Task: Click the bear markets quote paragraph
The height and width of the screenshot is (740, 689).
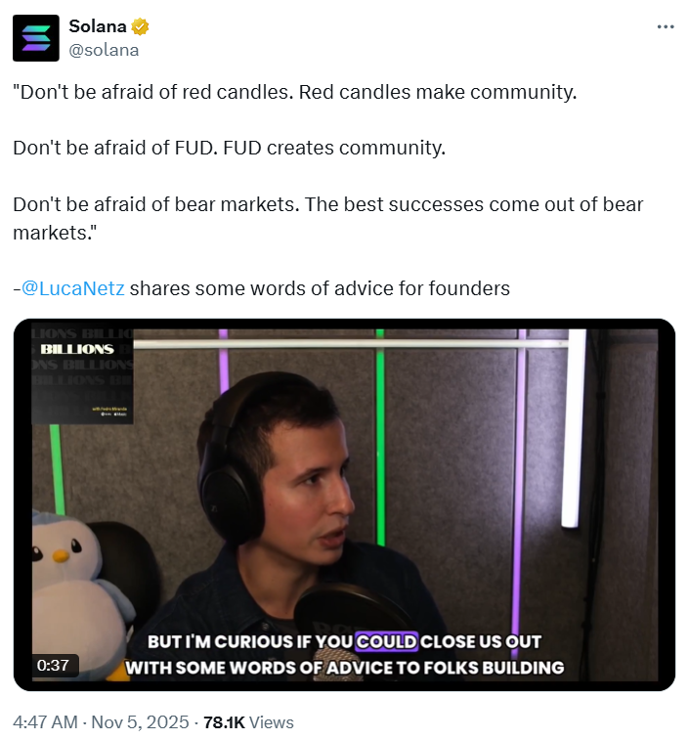Action: point(328,219)
